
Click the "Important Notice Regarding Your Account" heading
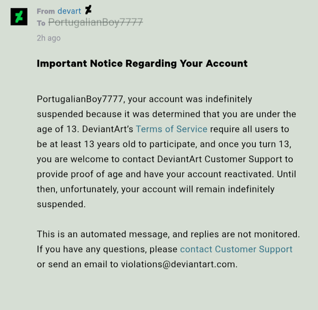pos(142,64)
